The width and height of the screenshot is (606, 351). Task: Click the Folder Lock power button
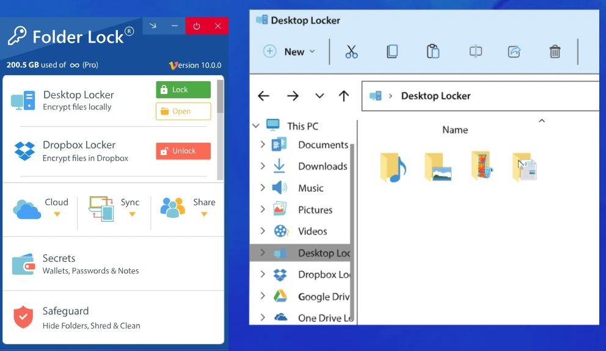196,26
